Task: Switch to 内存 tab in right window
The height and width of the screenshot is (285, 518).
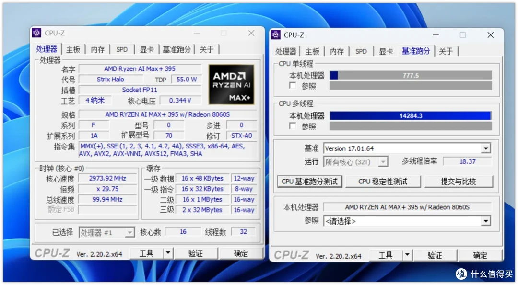Action: click(x=337, y=51)
